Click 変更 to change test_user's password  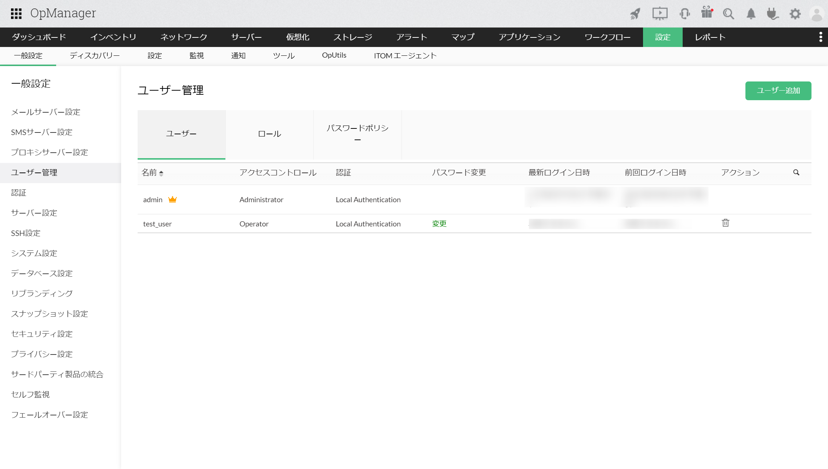point(439,223)
